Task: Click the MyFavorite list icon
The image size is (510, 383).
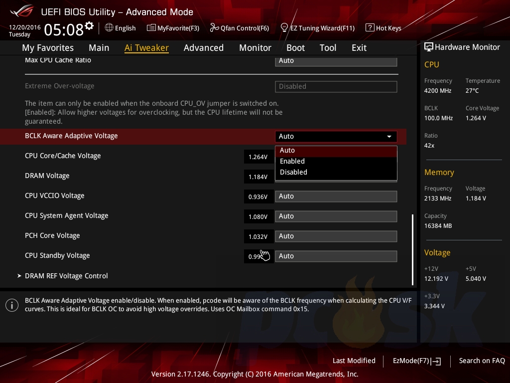Action: (151, 28)
